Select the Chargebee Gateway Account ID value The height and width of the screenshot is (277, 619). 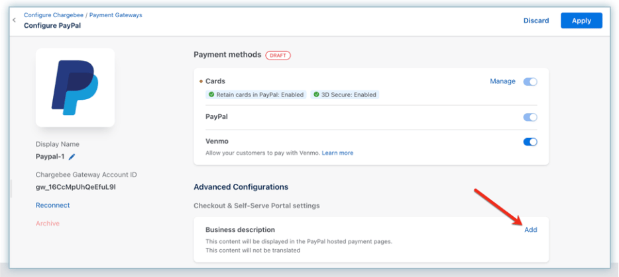coord(66,187)
